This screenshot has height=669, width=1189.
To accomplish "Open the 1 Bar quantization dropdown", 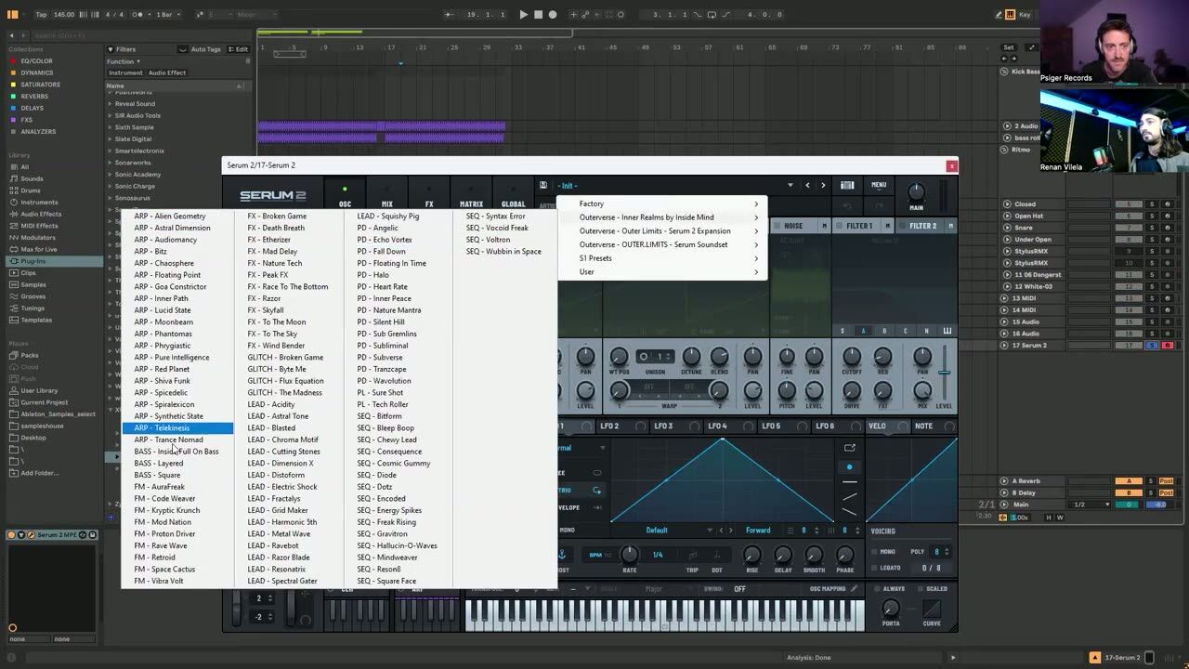I will pos(167,14).
